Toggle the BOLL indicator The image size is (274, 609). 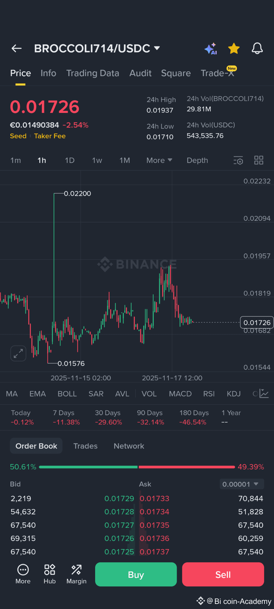tap(67, 394)
